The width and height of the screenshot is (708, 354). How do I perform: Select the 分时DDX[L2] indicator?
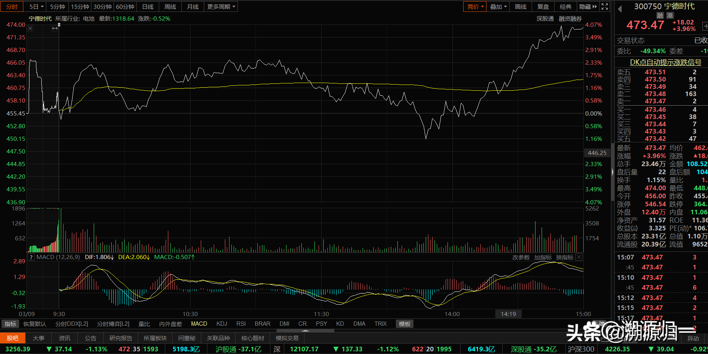click(x=72, y=324)
